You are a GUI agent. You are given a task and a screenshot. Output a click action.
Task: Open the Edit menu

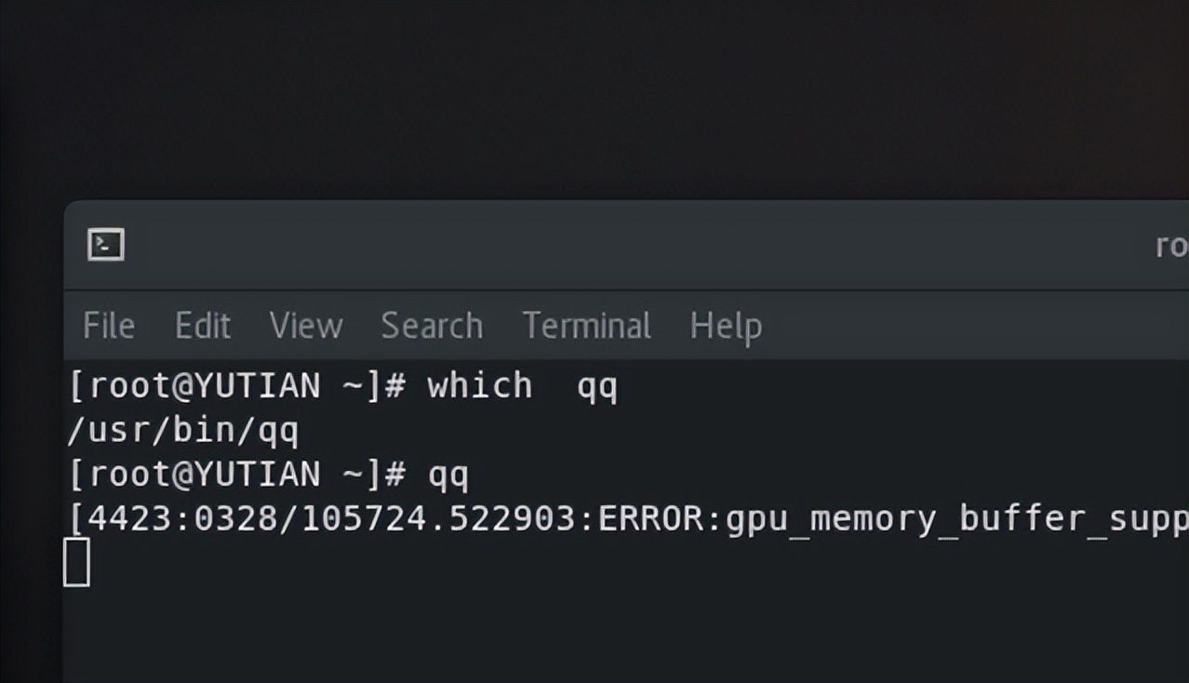[x=202, y=326]
